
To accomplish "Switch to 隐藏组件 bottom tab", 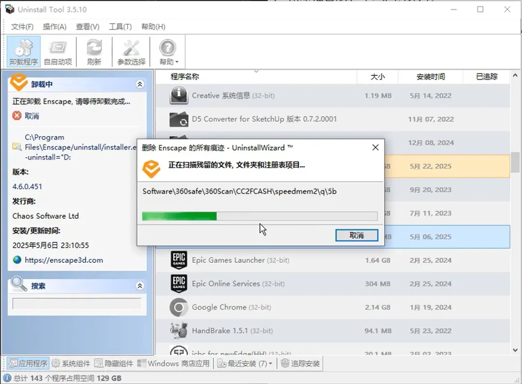I will 114,363.
